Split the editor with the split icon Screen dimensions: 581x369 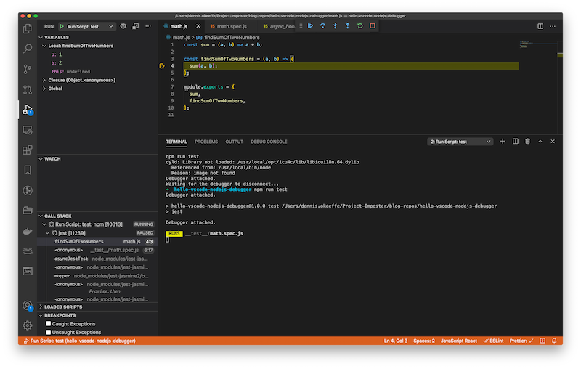pos(540,26)
